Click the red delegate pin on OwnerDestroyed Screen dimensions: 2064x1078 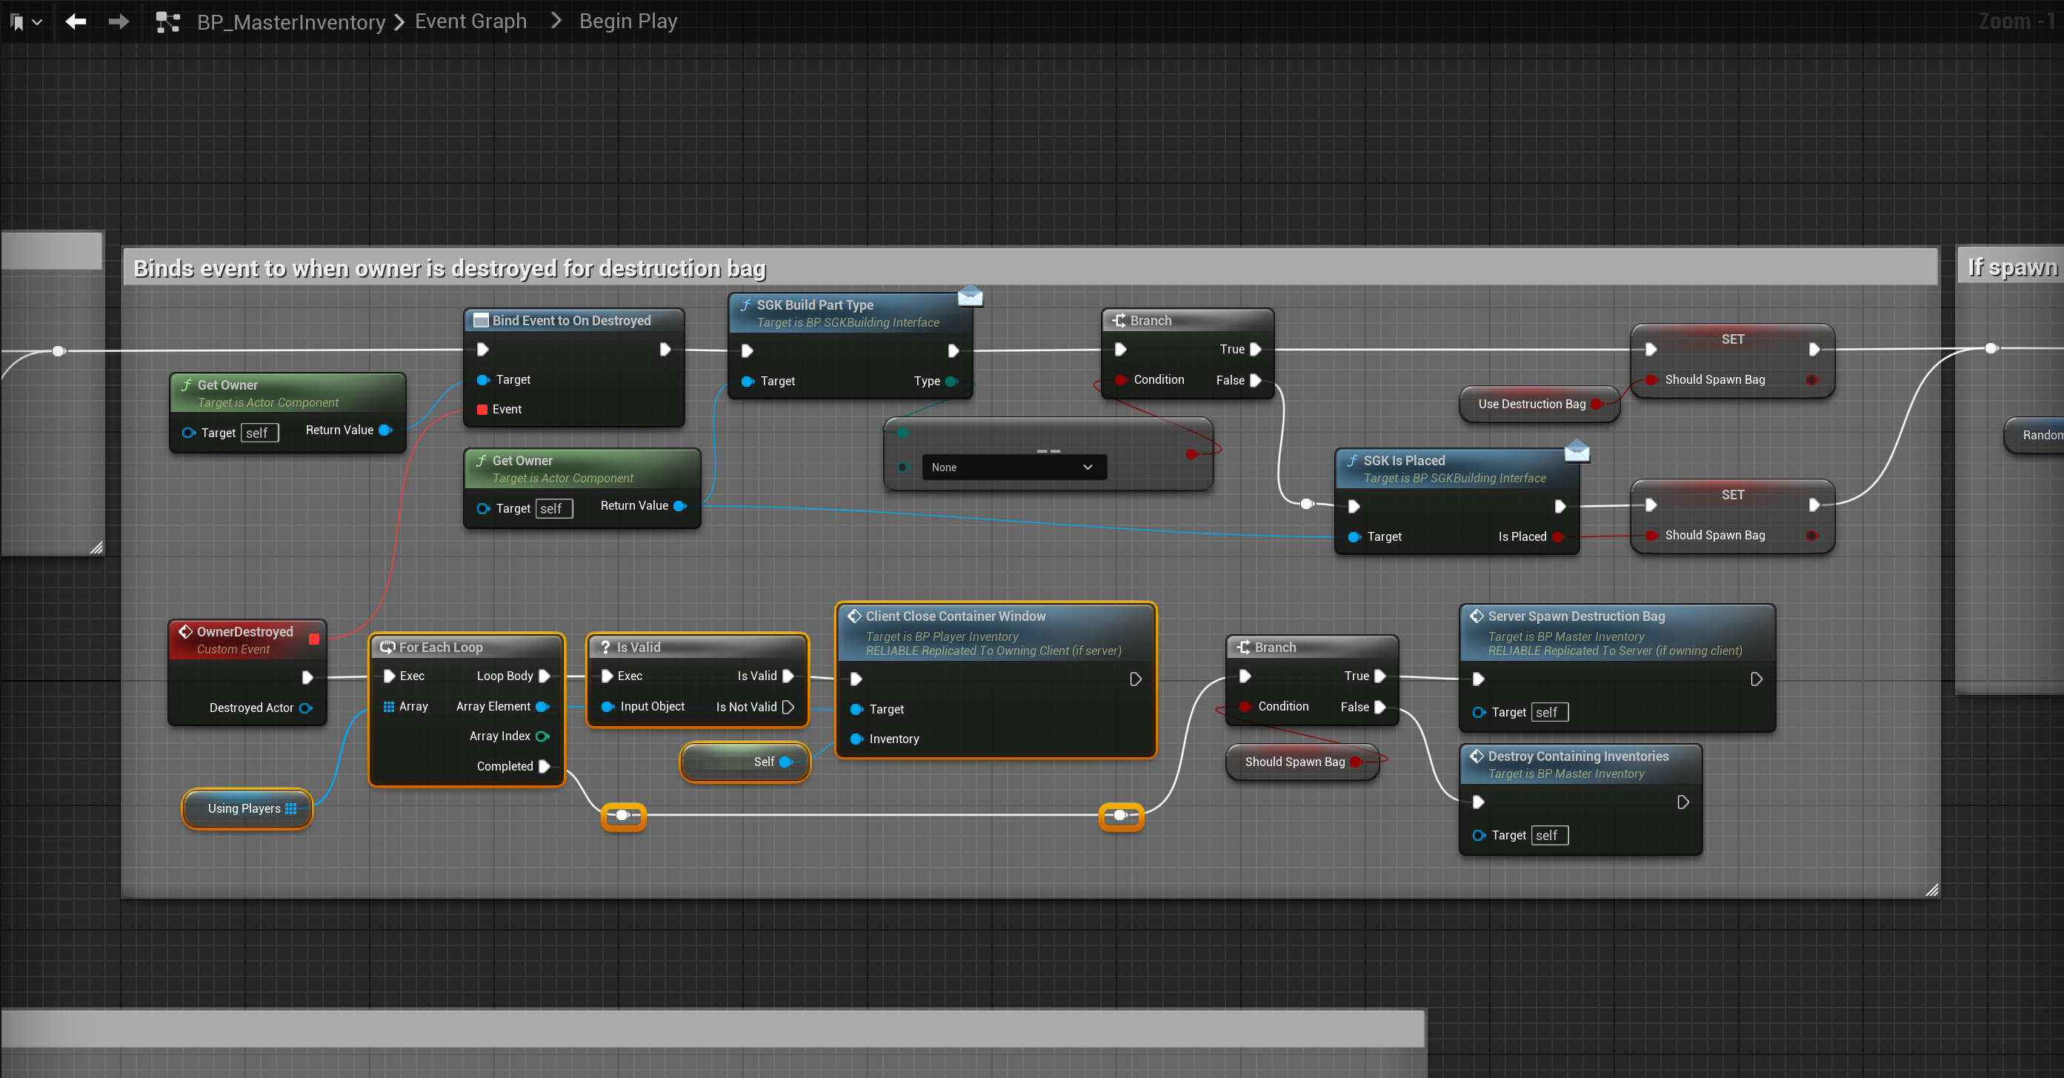(314, 639)
